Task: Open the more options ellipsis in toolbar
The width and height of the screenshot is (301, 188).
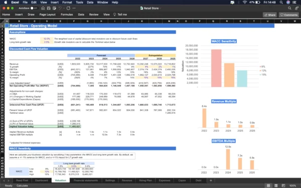Action: pos(74,8)
